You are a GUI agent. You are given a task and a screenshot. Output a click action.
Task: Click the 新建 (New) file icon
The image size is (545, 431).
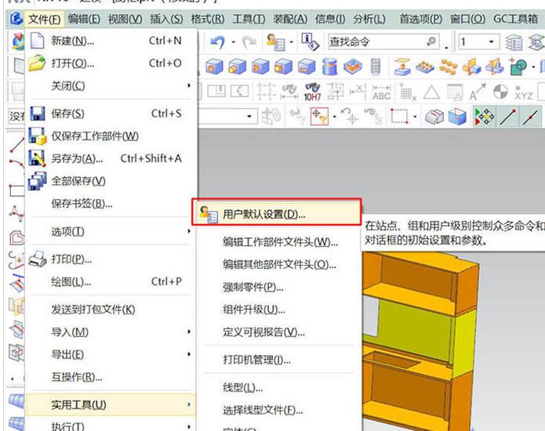37,41
